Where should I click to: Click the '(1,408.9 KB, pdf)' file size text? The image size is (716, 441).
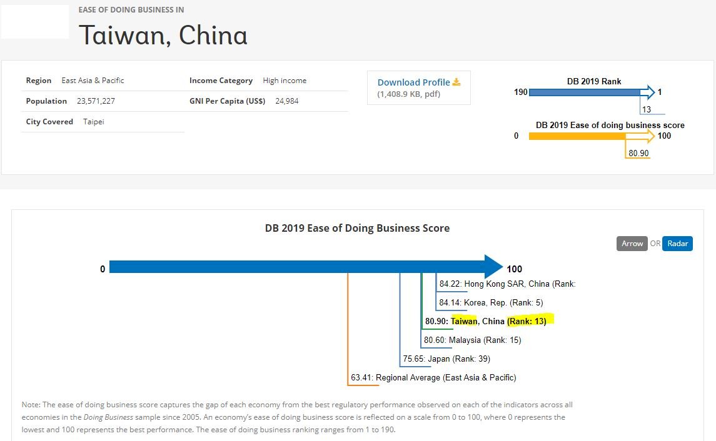[409, 94]
